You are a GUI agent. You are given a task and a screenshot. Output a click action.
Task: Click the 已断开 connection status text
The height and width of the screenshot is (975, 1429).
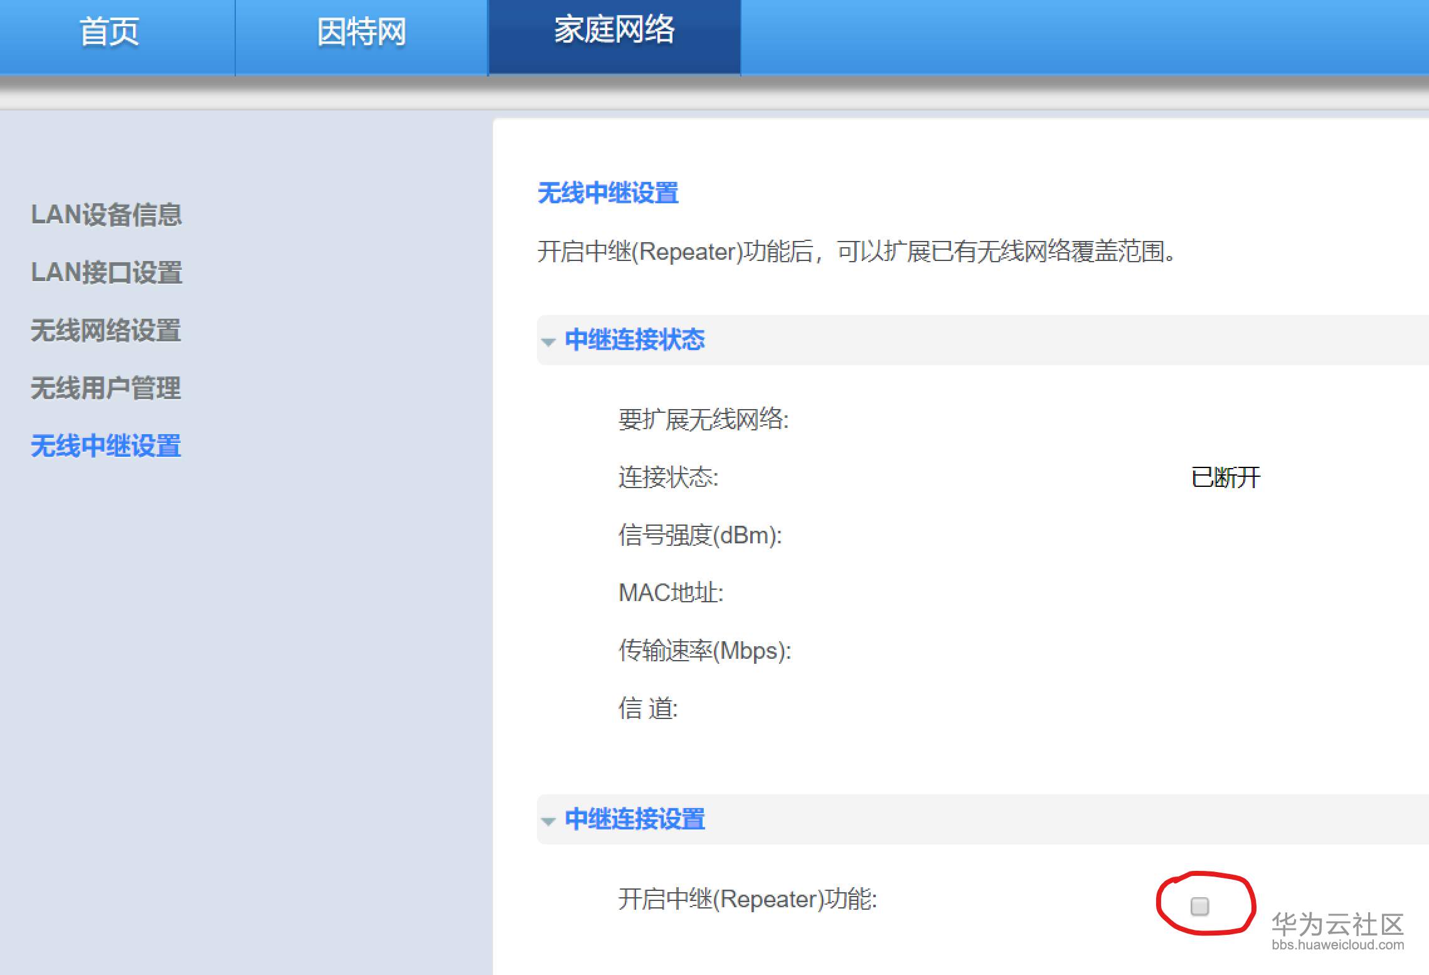1226,477
